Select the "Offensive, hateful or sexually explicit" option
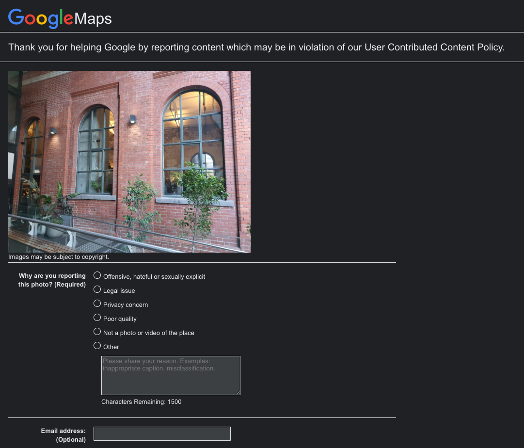Screen dimensions: 524x448 [x=97, y=275]
